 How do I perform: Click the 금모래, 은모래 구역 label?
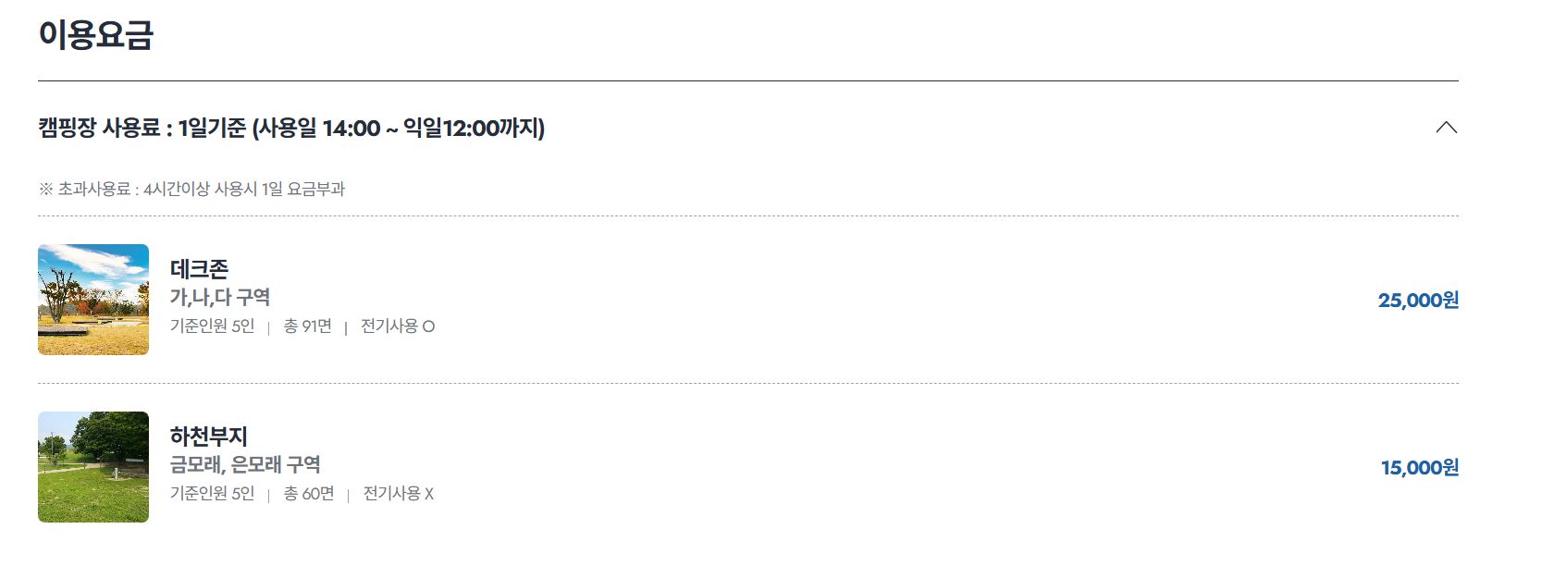tap(246, 465)
